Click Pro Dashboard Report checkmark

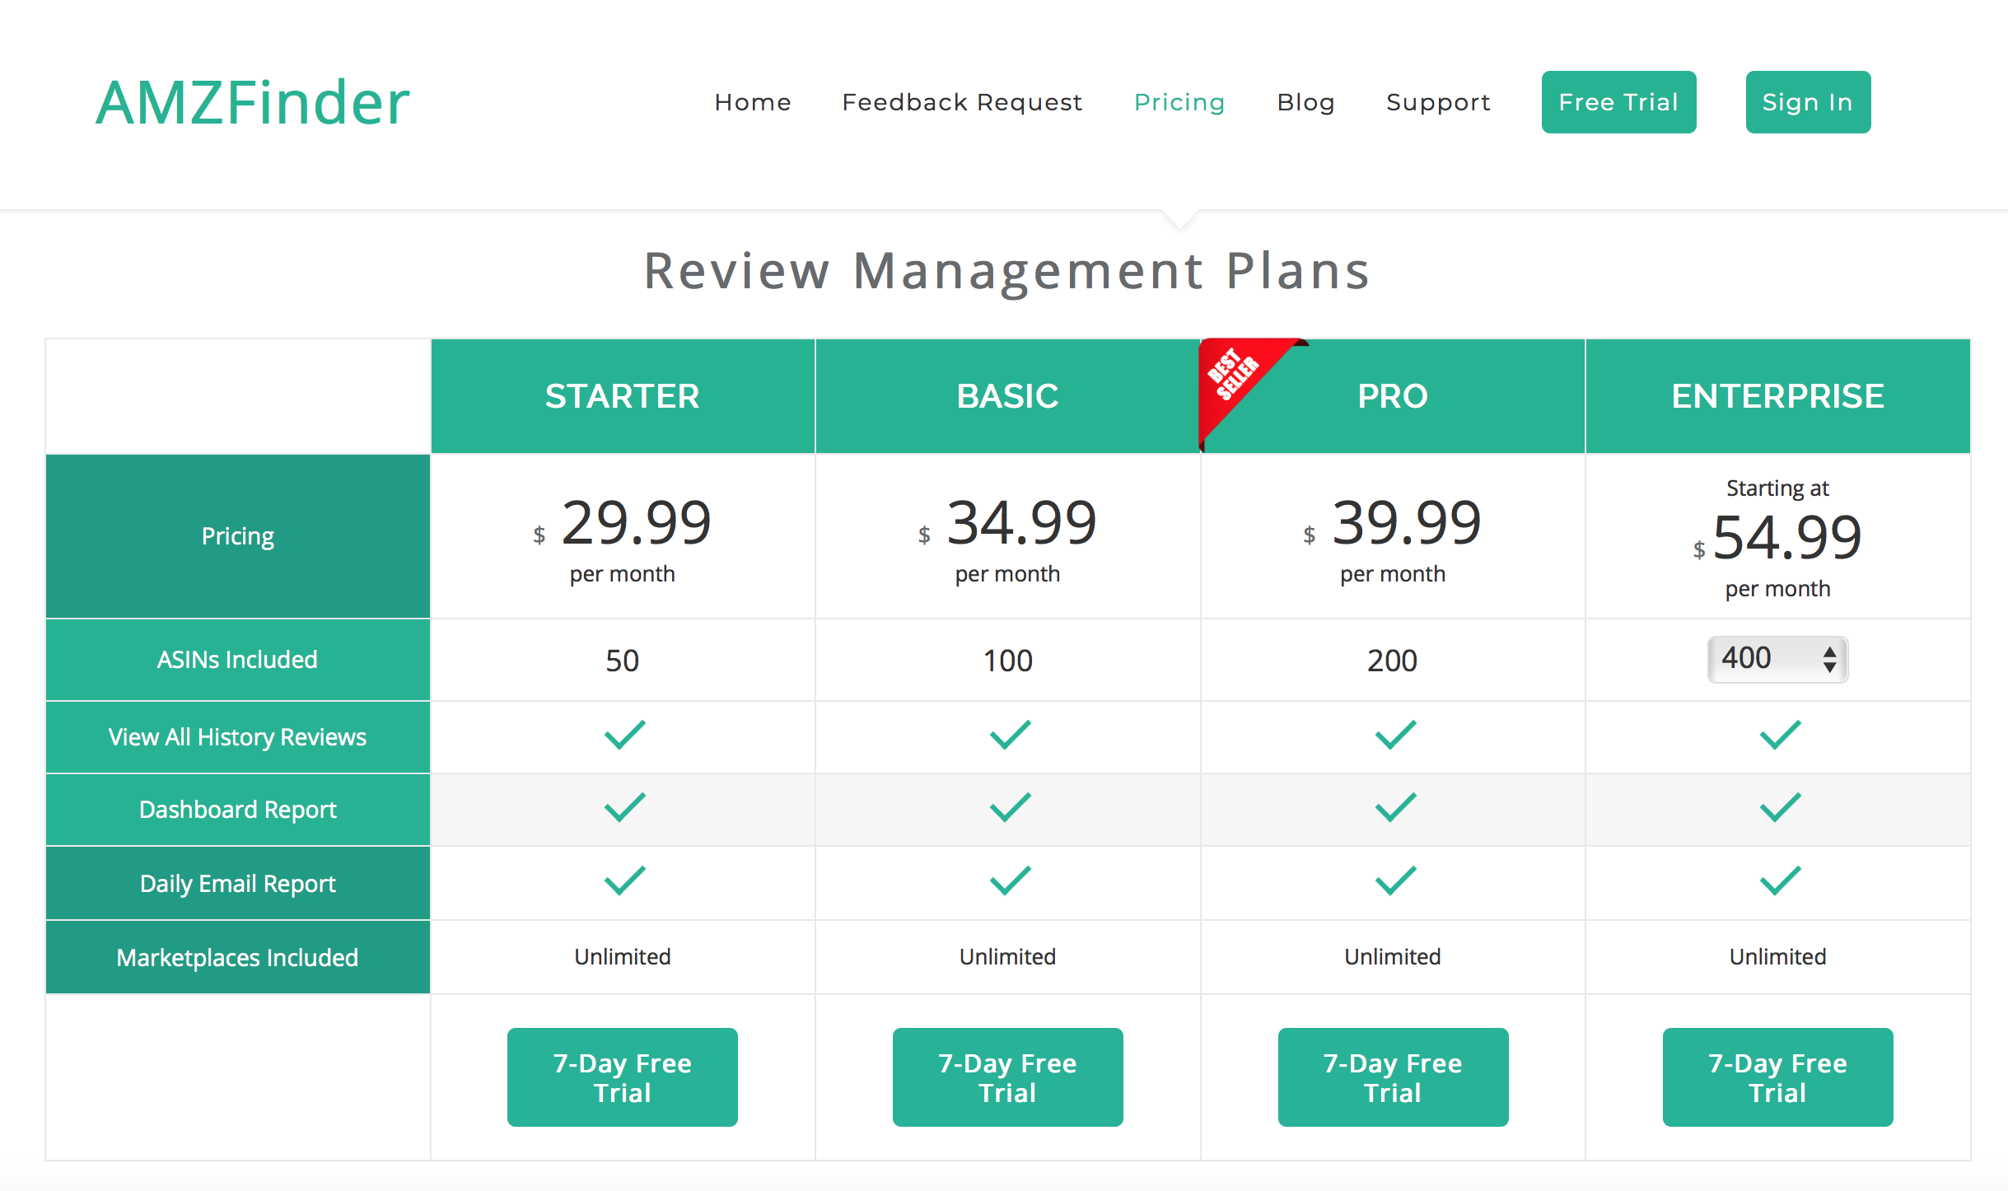pos(1395,807)
